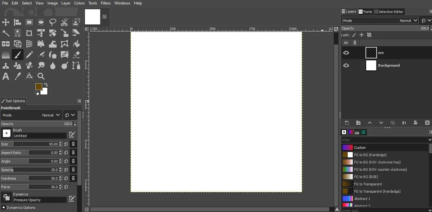Select the Color Picker eyedropper tool
The height and width of the screenshot is (212, 432).
click(x=17, y=76)
